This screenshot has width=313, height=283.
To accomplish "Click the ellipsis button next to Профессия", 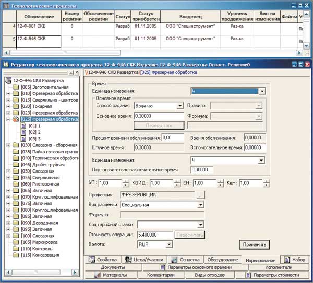I will [x=200, y=195].
